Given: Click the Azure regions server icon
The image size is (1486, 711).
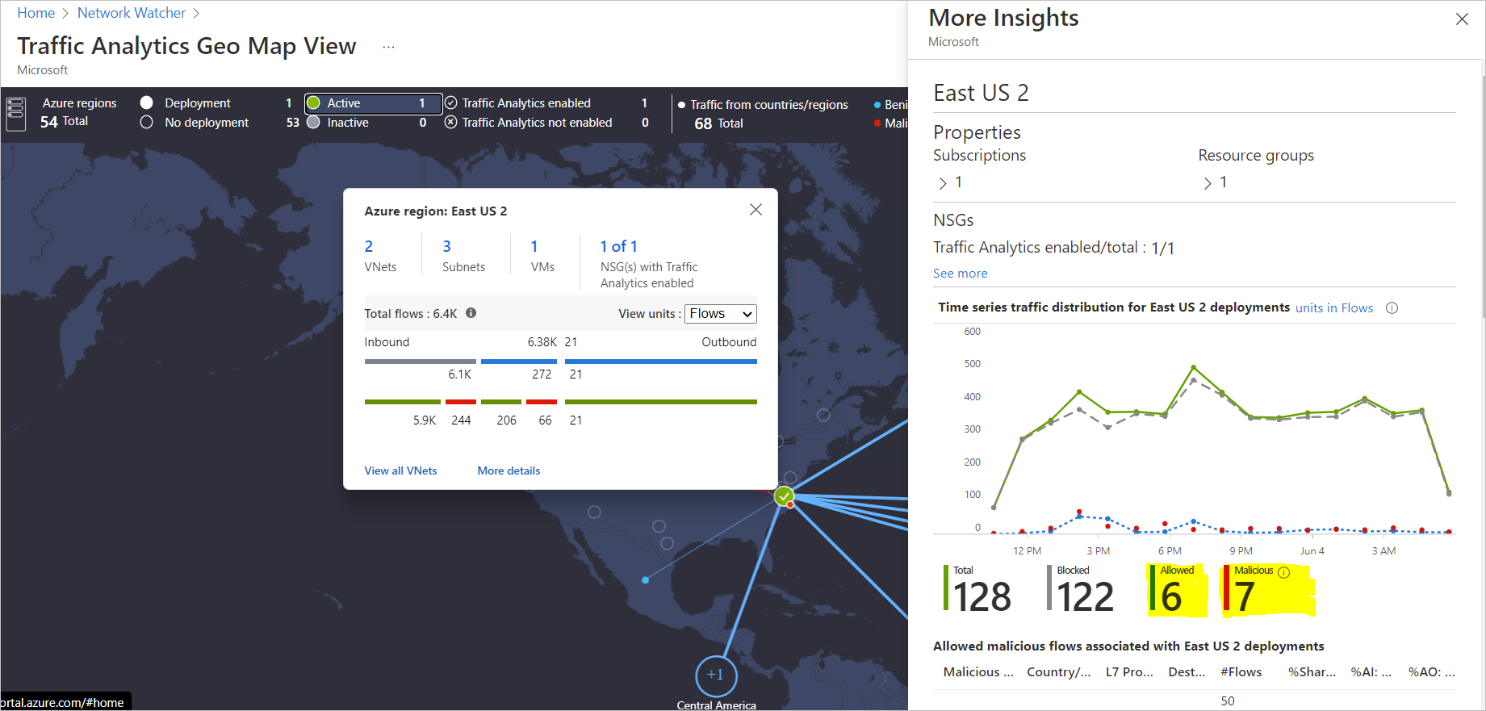Looking at the screenshot, I should click(x=15, y=113).
